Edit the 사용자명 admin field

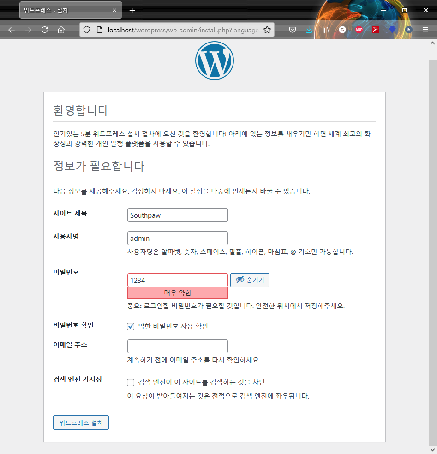(178, 238)
